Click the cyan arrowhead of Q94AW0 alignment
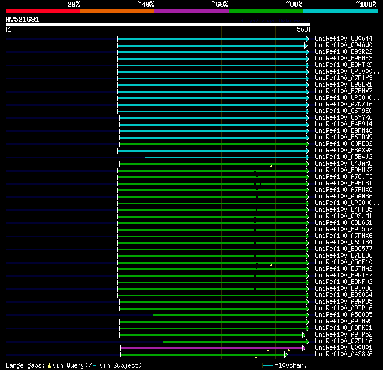383x370 pixels. click(306, 45)
